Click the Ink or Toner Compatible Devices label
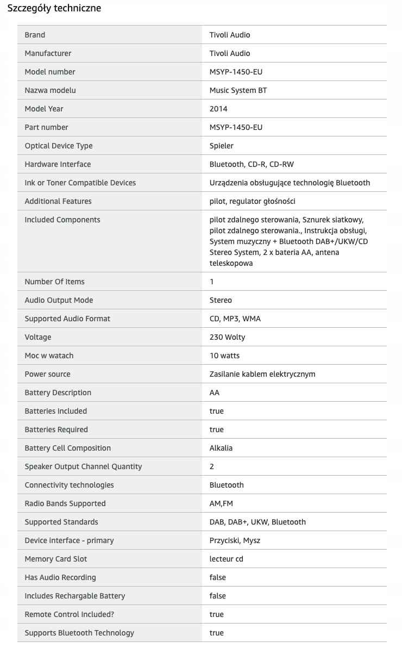The height and width of the screenshot is (648, 402). [x=80, y=183]
